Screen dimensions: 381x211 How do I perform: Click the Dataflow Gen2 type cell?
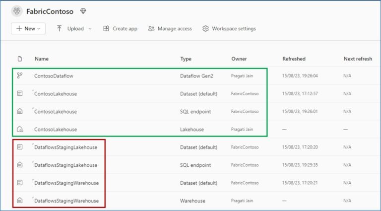pyautogui.click(x=196, y=76)
